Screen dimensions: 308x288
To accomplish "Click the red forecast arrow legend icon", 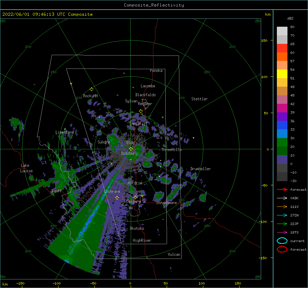I will (x=282, y=189).
